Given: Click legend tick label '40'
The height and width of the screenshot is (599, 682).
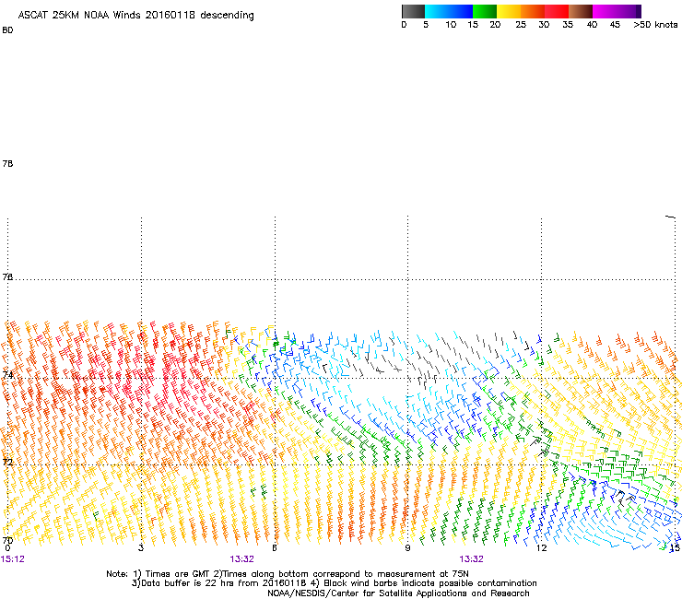Looking at the screenshot, I should click(592, 25).
